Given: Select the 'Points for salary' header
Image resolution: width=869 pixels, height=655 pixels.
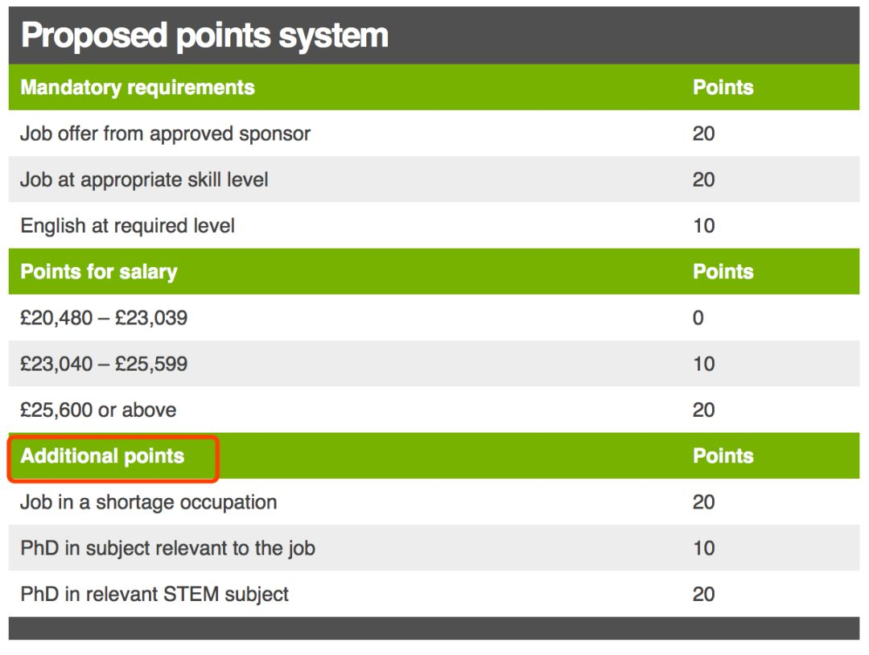Looking at the screenshot, I should pyautogui.click(x=99, y=271).
